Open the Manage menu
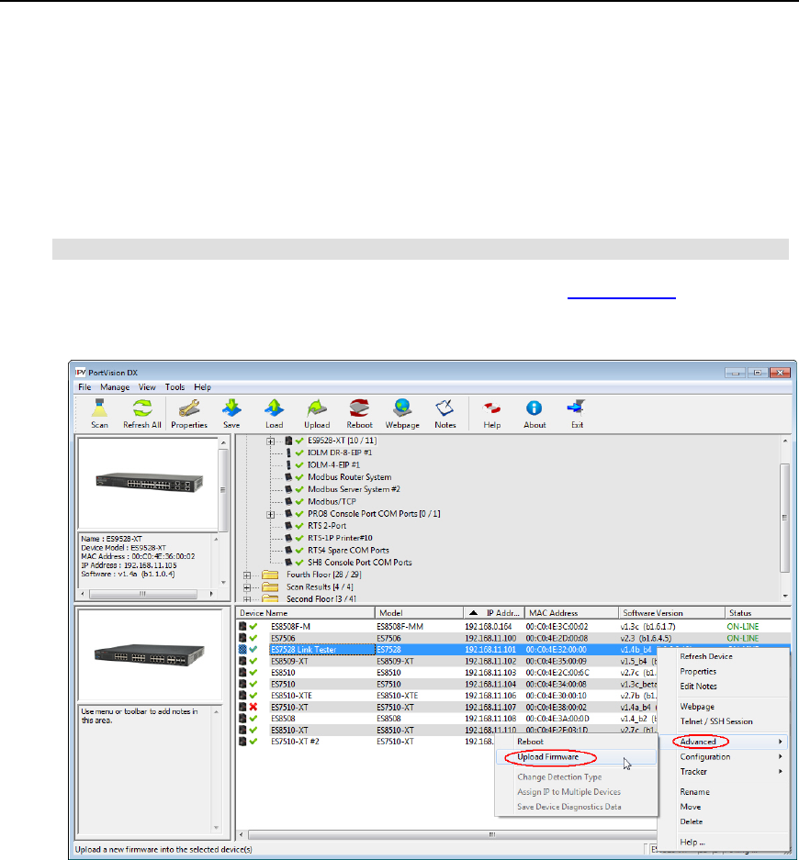 (115, 387)
